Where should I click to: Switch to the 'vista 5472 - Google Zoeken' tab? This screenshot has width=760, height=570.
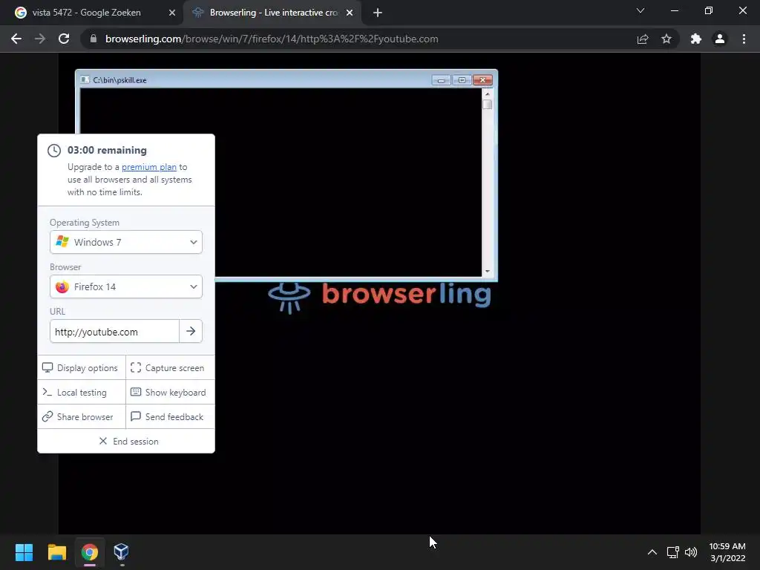pos(86,13)
